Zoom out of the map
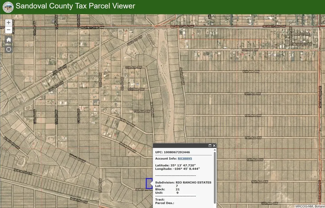Image resolution: width=325 pixels, height=208 pixels. click(9, 30)
